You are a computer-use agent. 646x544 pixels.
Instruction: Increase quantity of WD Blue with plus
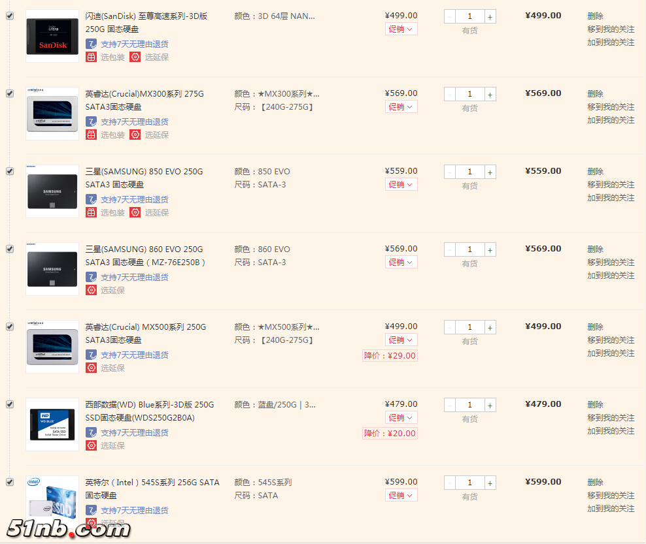tap(490, 406)
